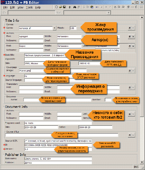Duplicate the Translators row
The image size is (145, 170).
pos(129,88)
